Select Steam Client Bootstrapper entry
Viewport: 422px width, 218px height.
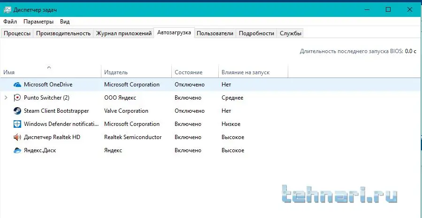(x=56, y=111)
